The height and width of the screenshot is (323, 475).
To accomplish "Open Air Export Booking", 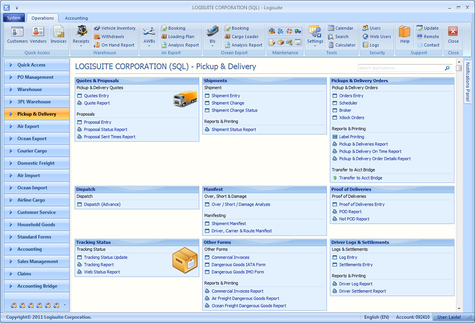I will click(x=173, y=28).
